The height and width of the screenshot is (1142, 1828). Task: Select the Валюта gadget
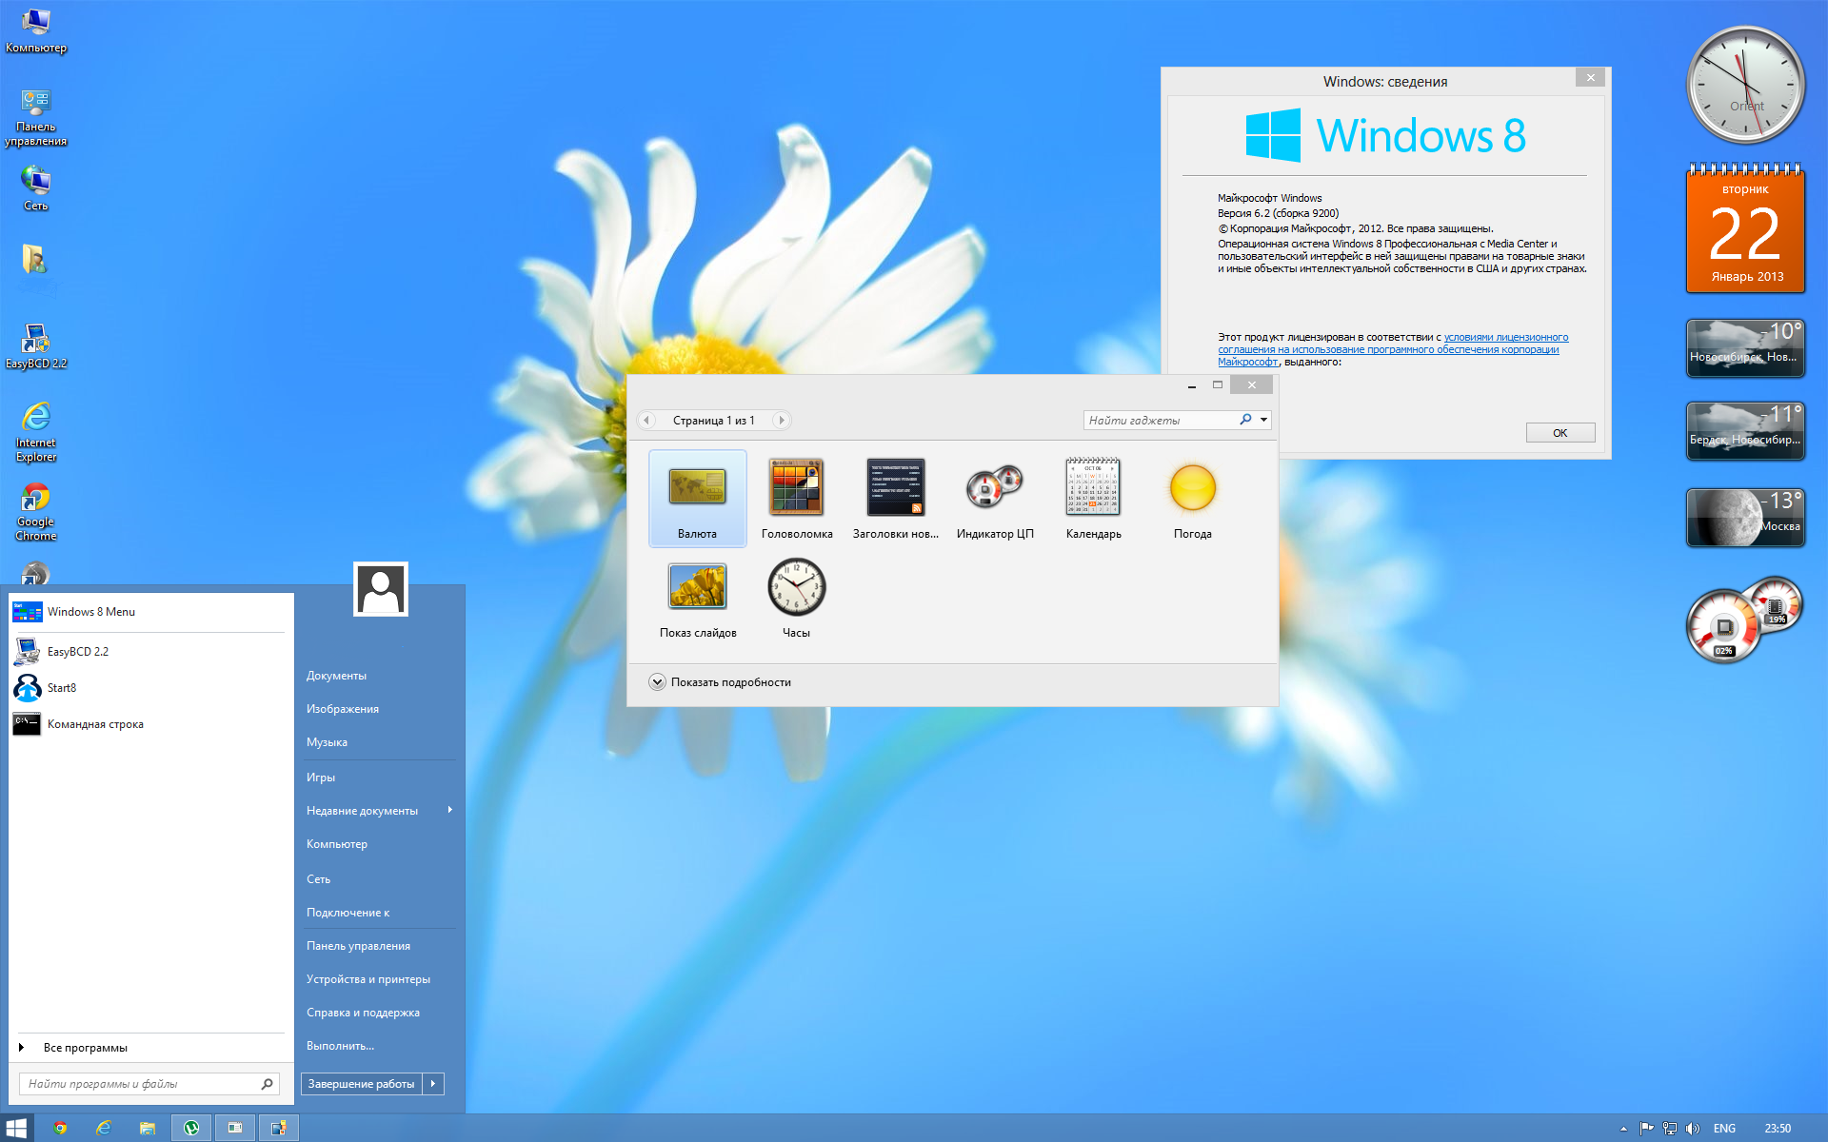(698, 498)
